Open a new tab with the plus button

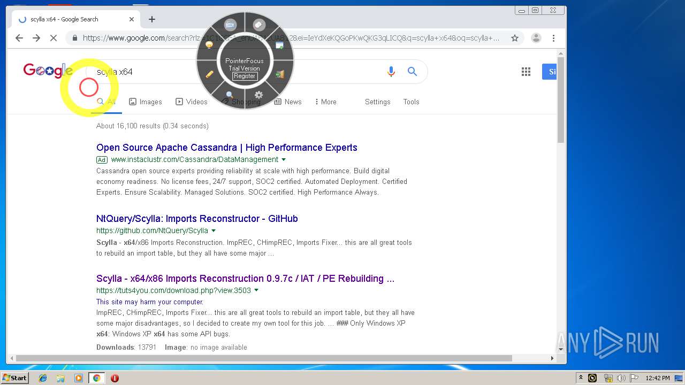pyautogui.click(x=152, y=19)
